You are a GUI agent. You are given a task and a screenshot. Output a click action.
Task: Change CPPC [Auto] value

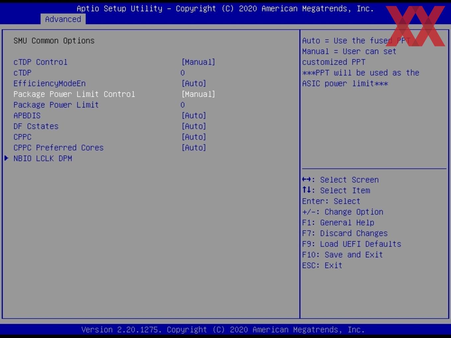pyautogui.click(x=194, y=137)
